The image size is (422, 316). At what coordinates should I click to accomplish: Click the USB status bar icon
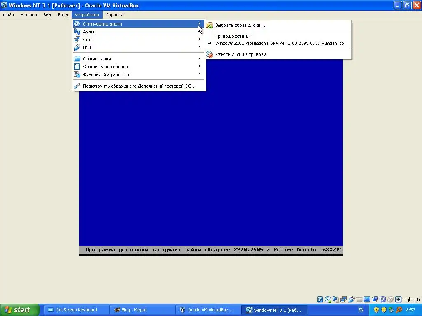pyautogui.click(x=351, y=300)
